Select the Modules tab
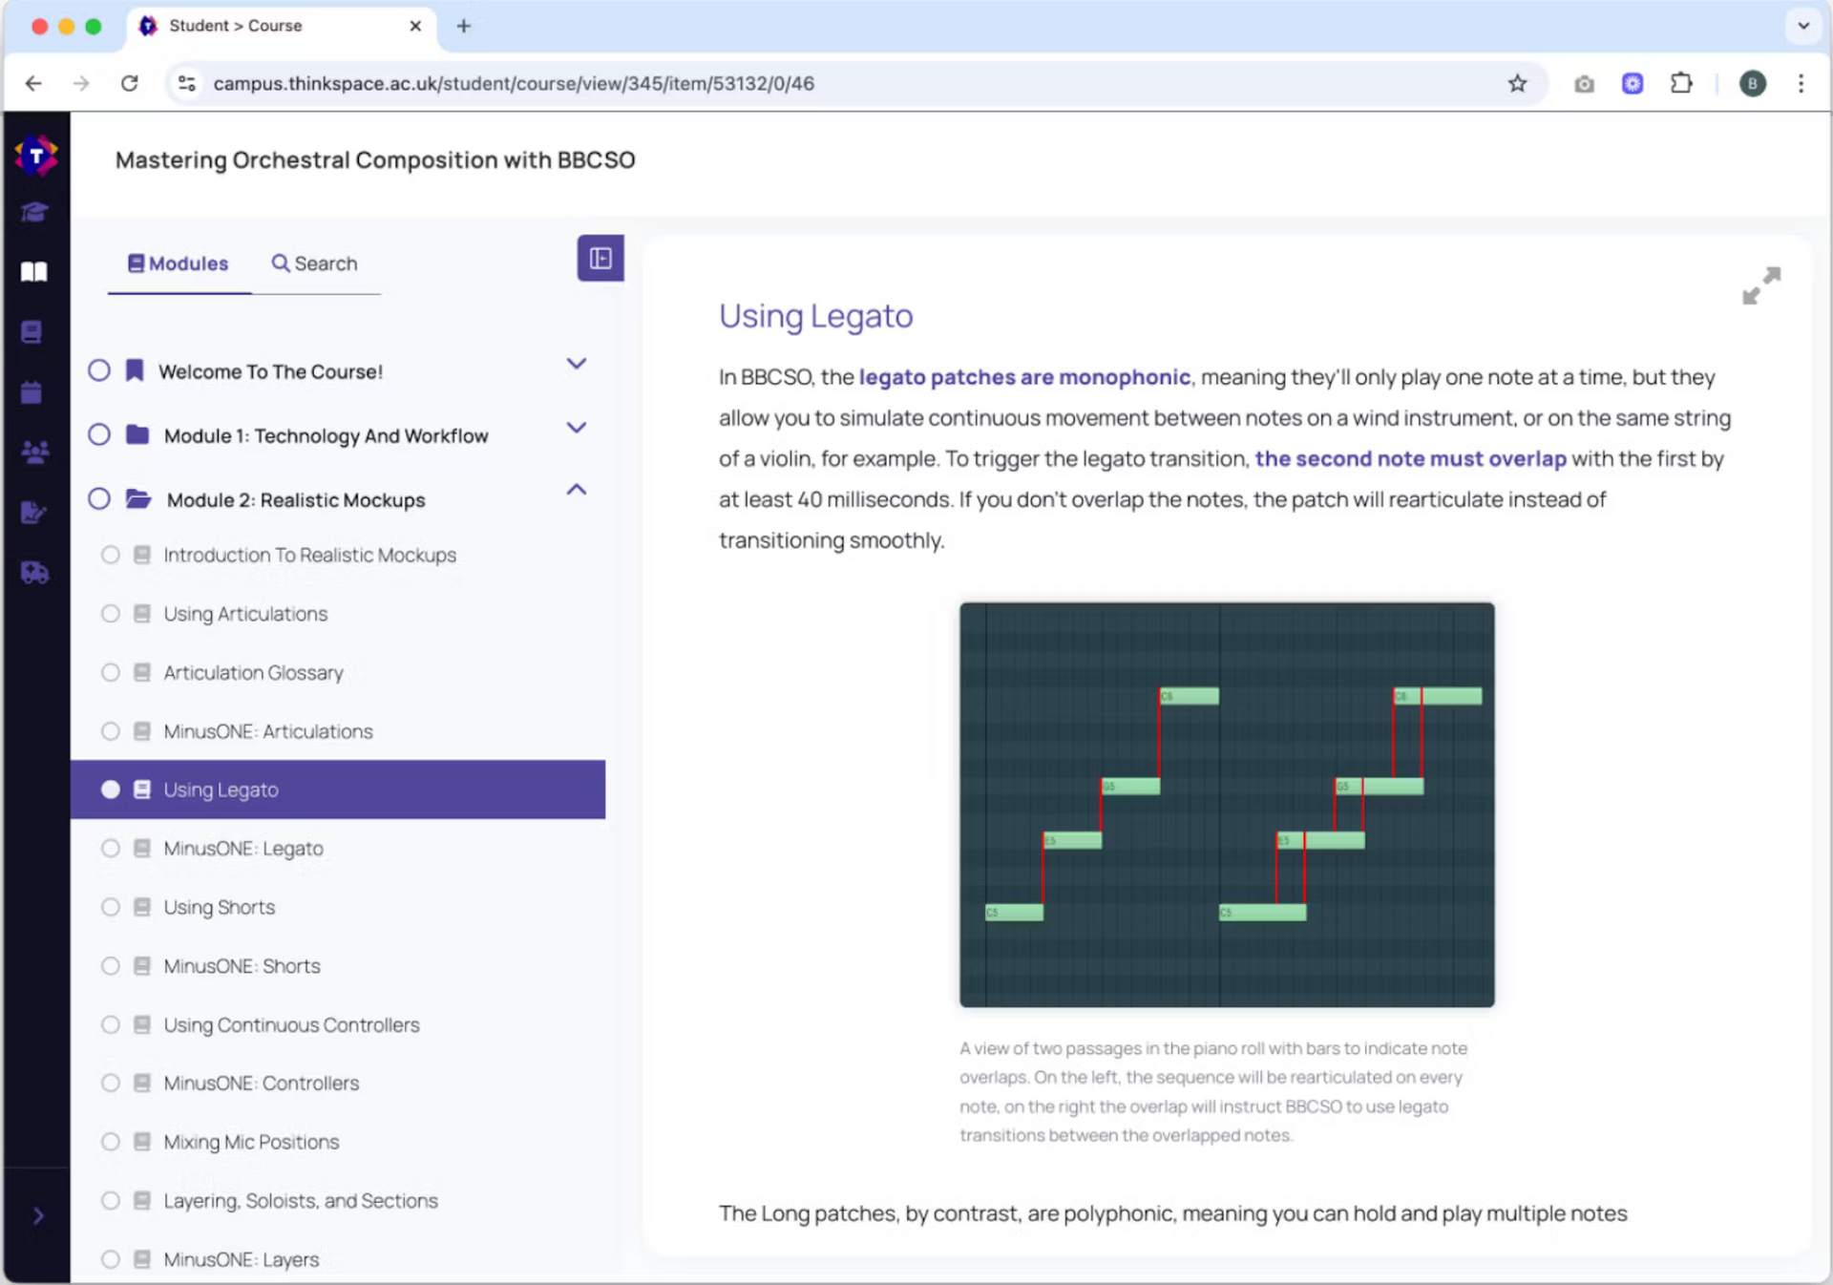This screenshot has height=1285, width=1833. pyautogui.click(x=179, y=263)
